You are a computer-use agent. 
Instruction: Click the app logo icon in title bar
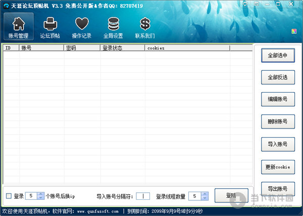click(6, 6)
